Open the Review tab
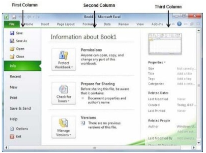 tap(124, 24)
